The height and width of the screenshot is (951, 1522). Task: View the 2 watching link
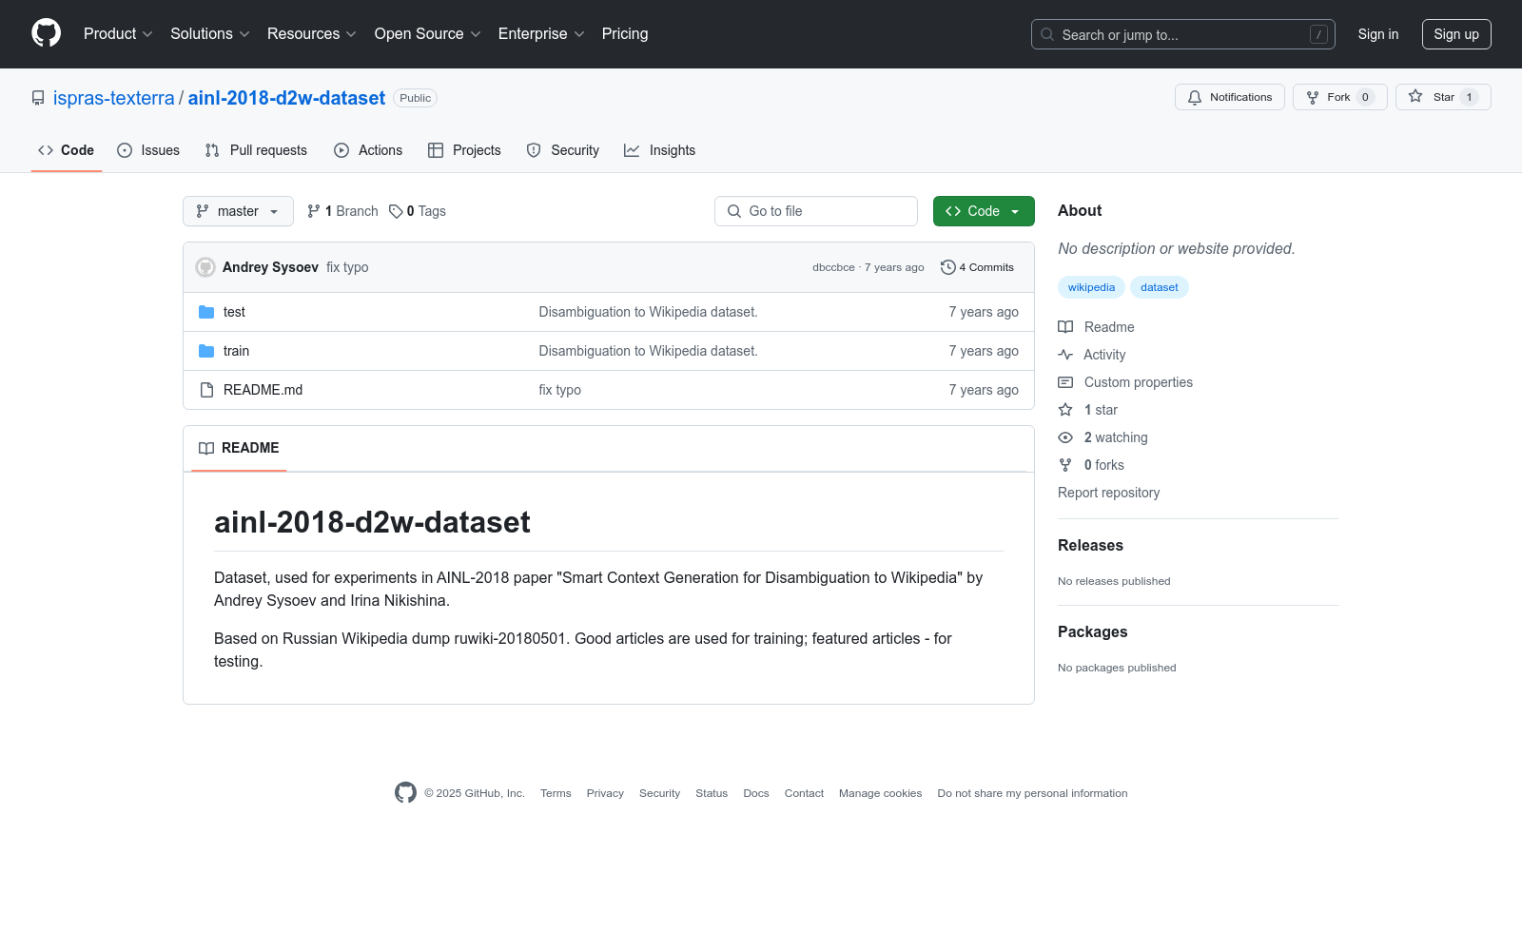[x=1103, y=437]
